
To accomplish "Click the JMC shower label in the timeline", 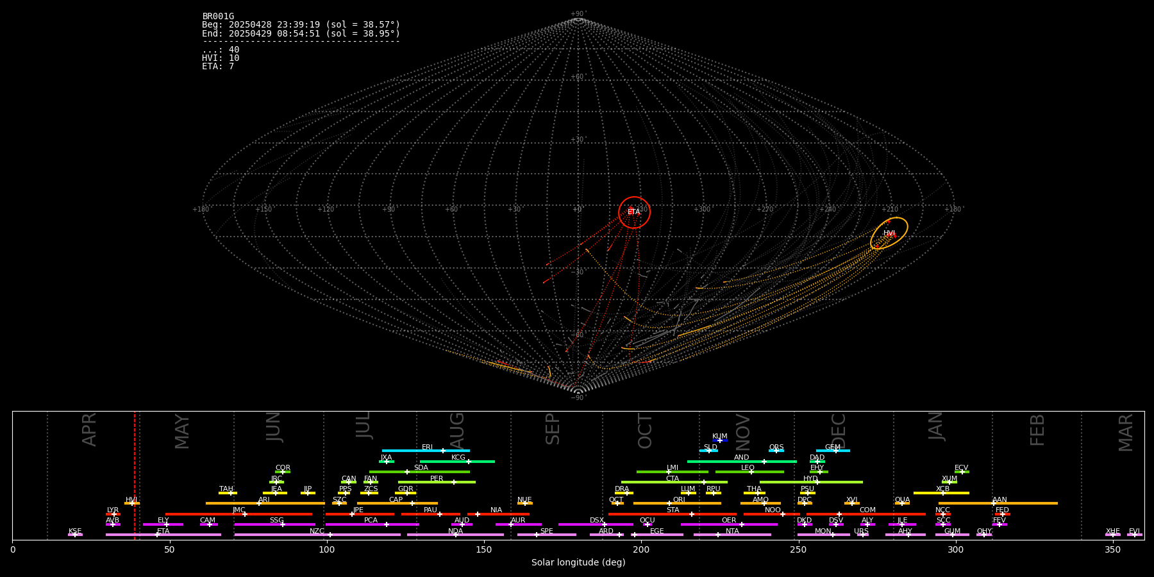I will 238,510.
